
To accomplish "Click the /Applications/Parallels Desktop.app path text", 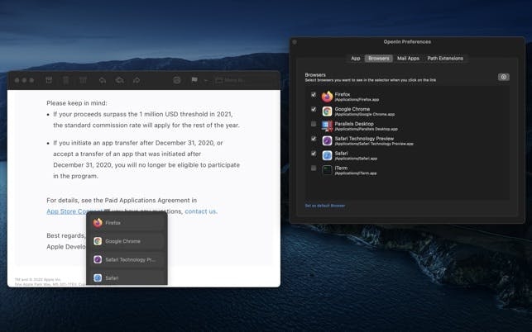I will pyautogui.click(x=366, y=129).
